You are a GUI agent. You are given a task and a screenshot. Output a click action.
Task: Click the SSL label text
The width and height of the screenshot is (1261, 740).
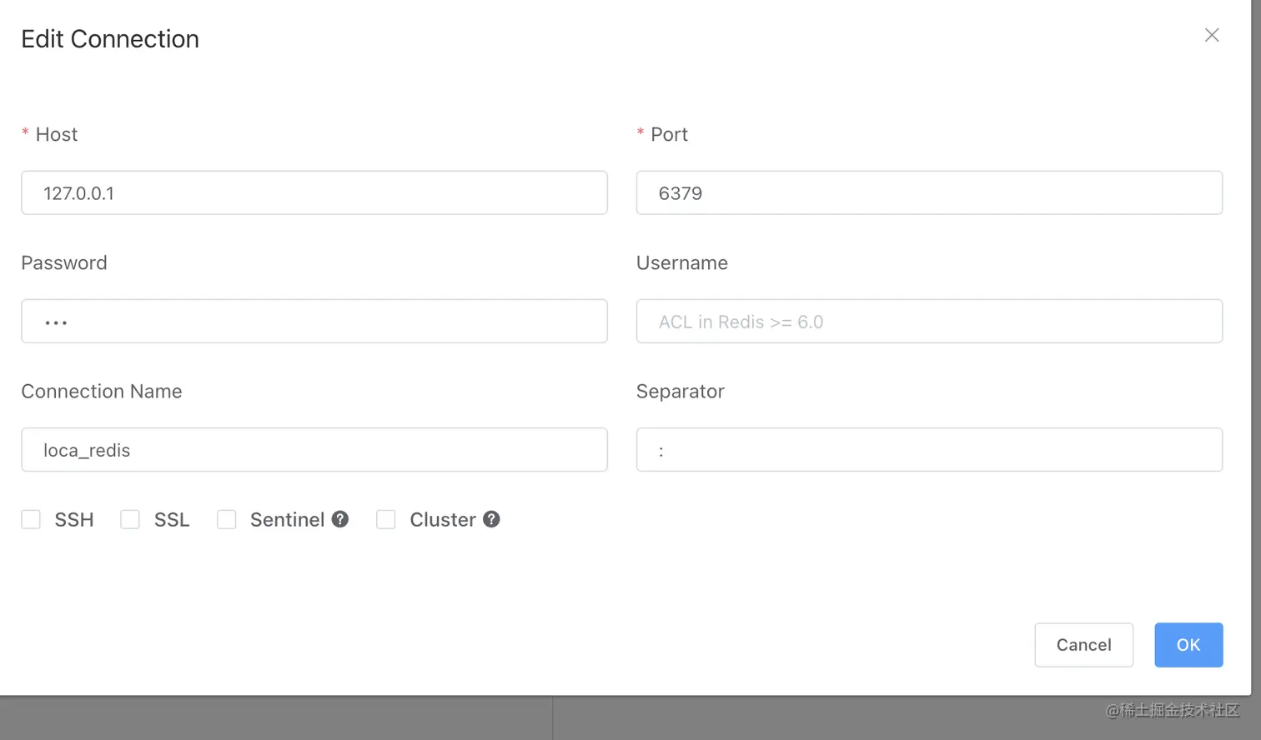click(172, 519)
